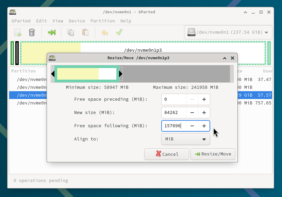Decrease Free space following with the minus stepper
The width and height of the screenshot is (282, 197).
193,126
